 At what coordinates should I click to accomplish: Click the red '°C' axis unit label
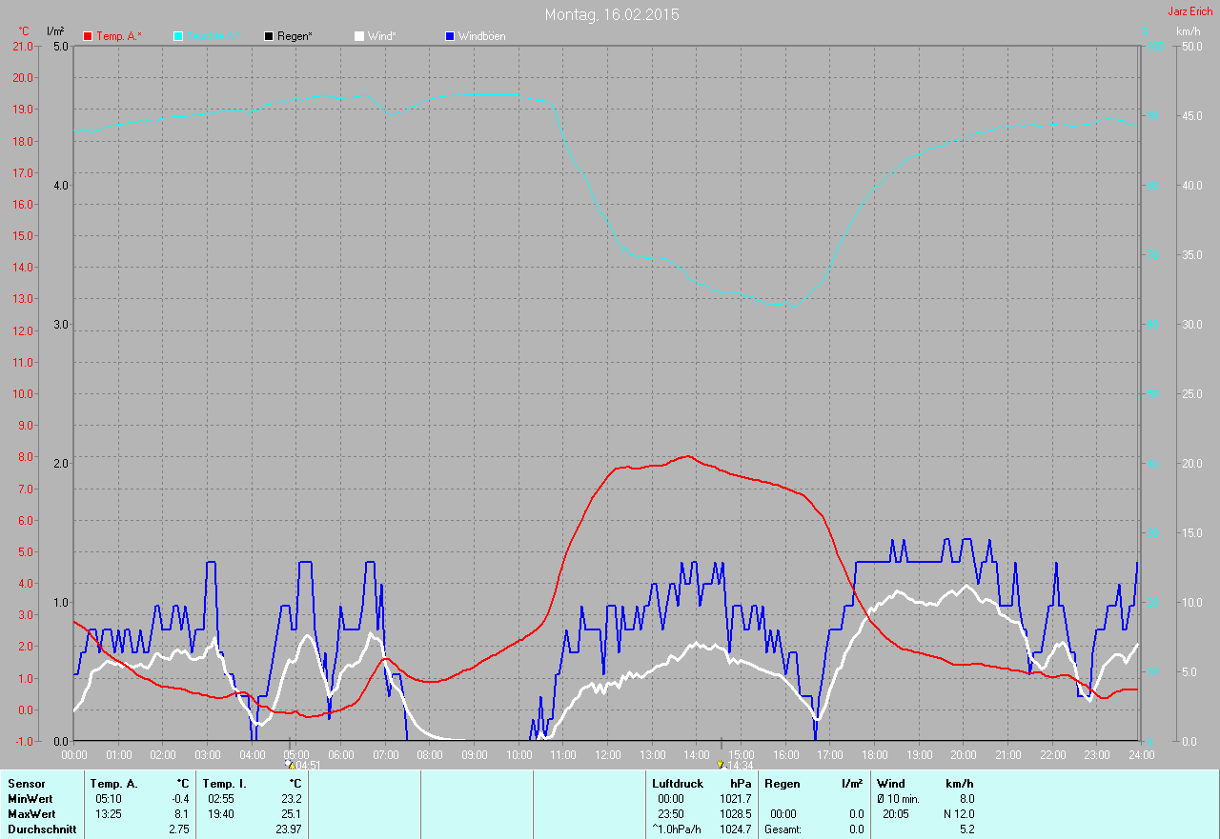tap(25, 31)
